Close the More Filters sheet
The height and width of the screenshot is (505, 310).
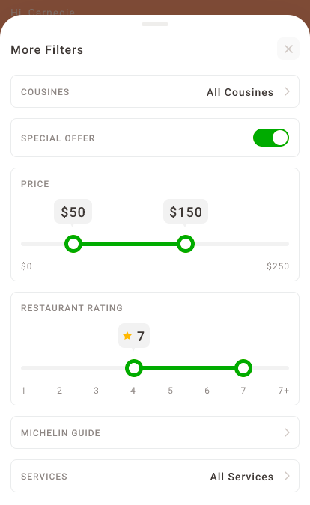[x=288, y=49]
